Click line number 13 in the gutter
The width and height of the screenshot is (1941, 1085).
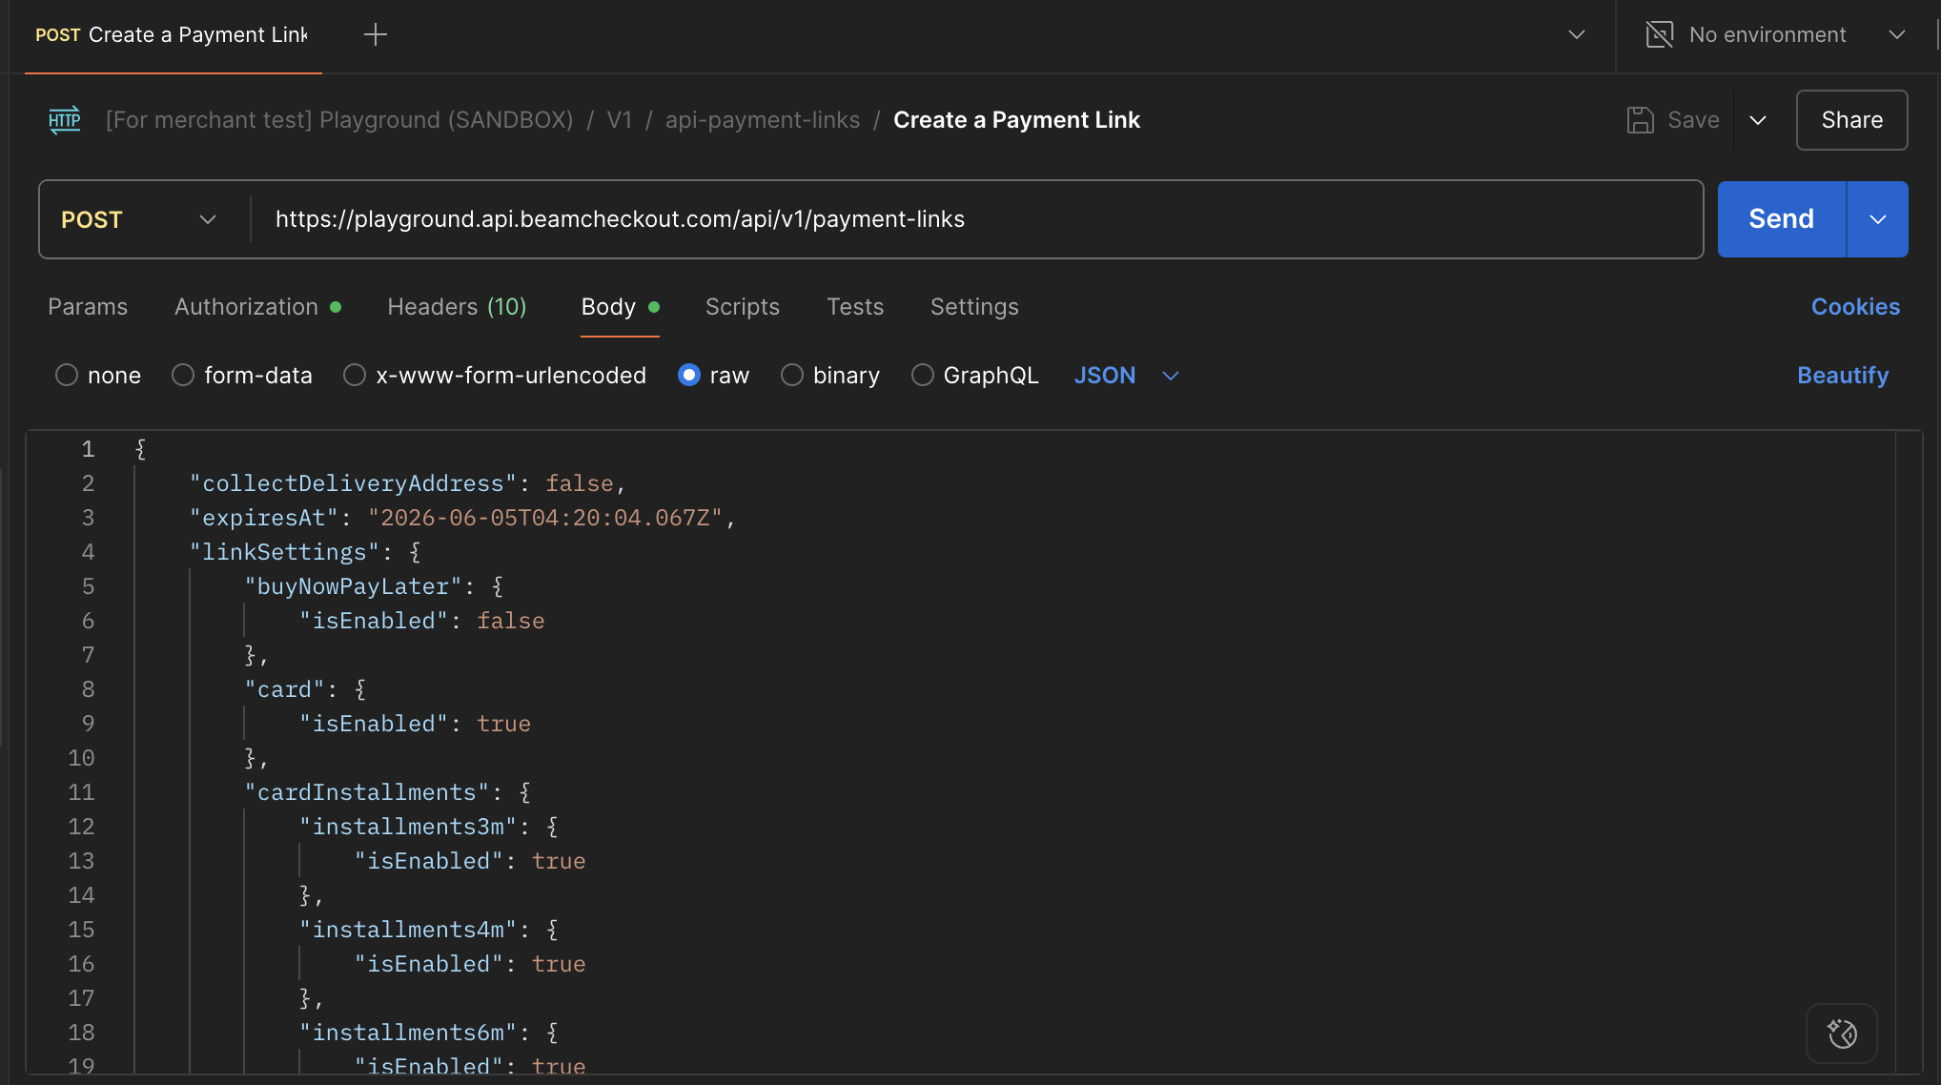[x=81, y=861]
